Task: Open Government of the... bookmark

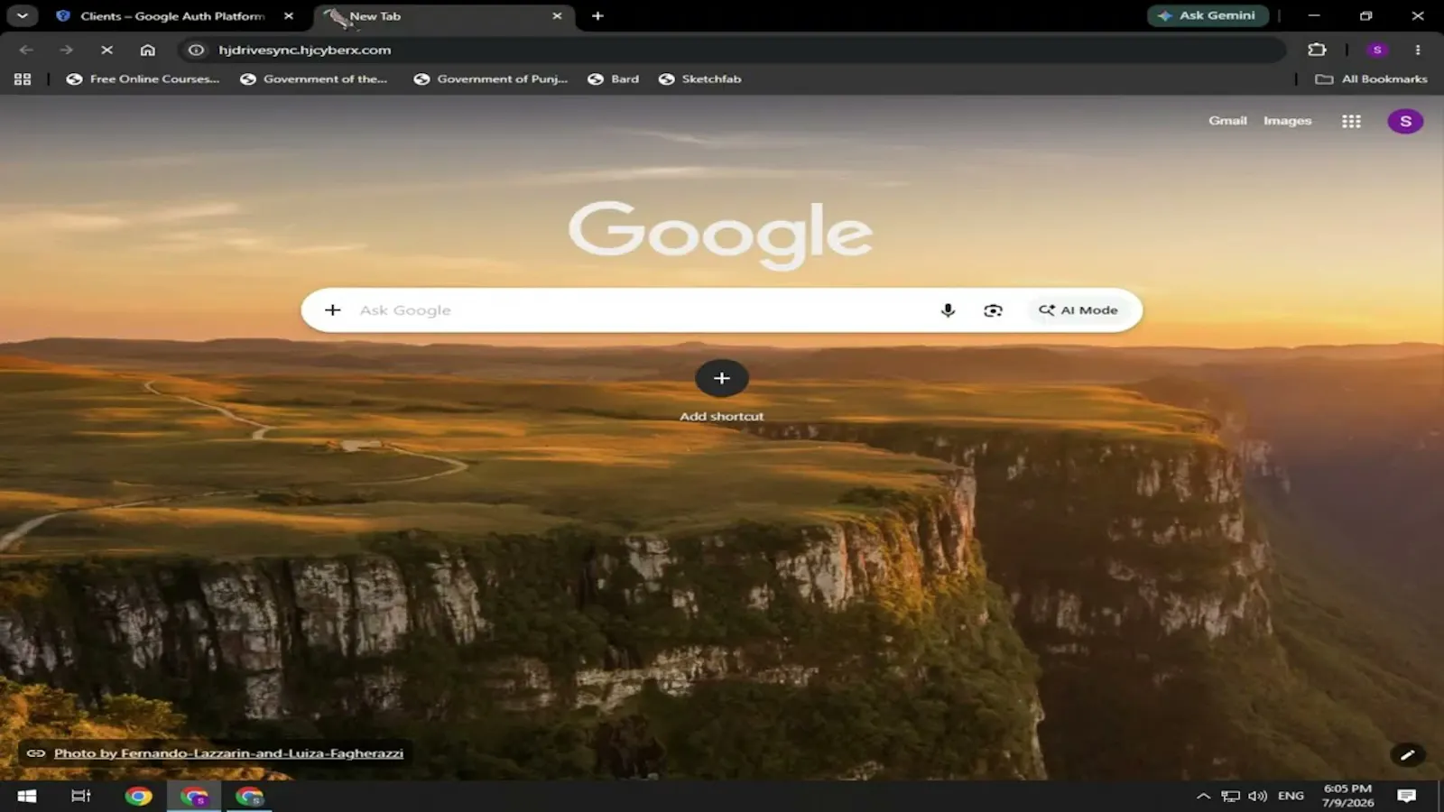Action: click(314, 79)
